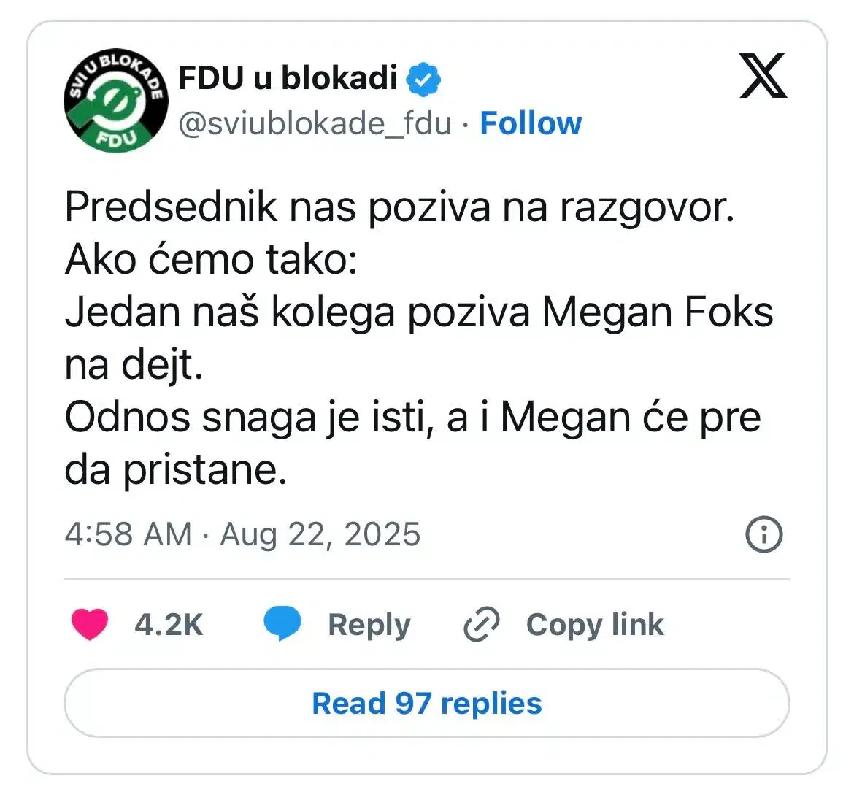
Task: Click the line mentioning Megan Foks
Action: [418, 312]
